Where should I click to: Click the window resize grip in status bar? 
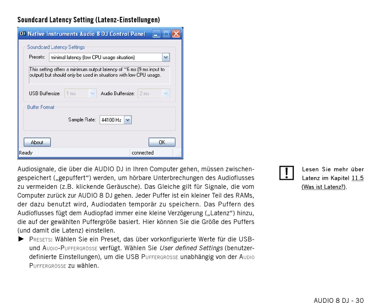178,154
